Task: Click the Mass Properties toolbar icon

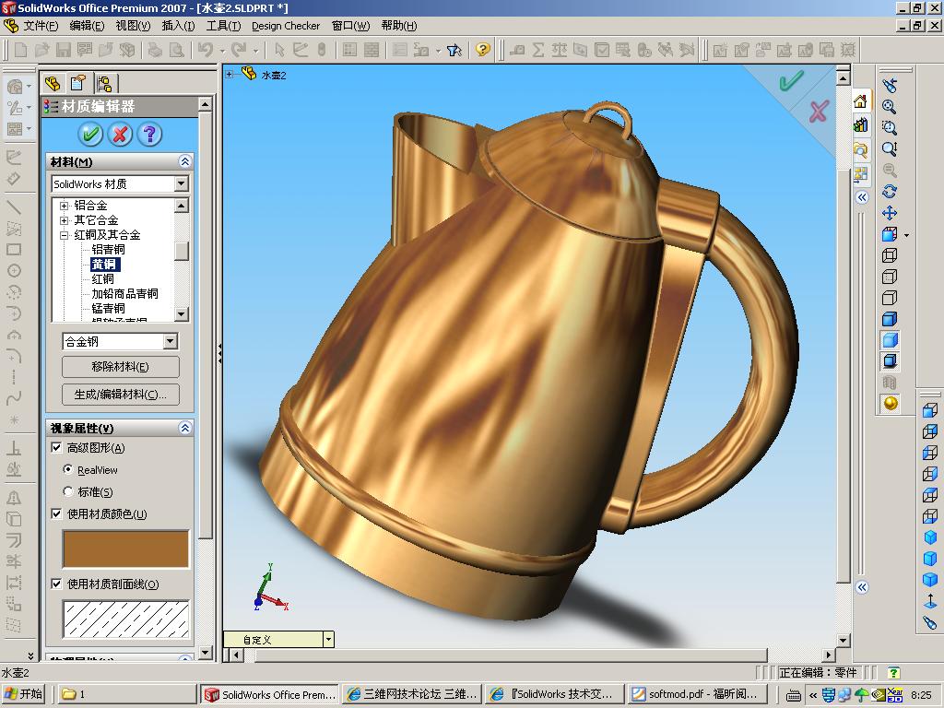Action: tap(560, 50)
